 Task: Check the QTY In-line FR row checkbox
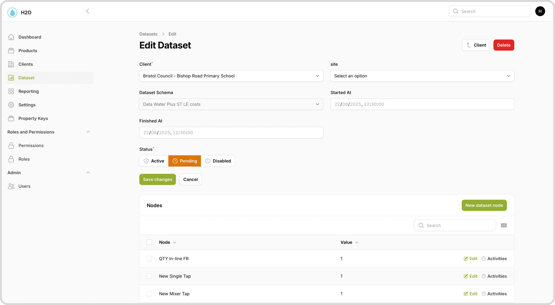(x=149, y=258)
